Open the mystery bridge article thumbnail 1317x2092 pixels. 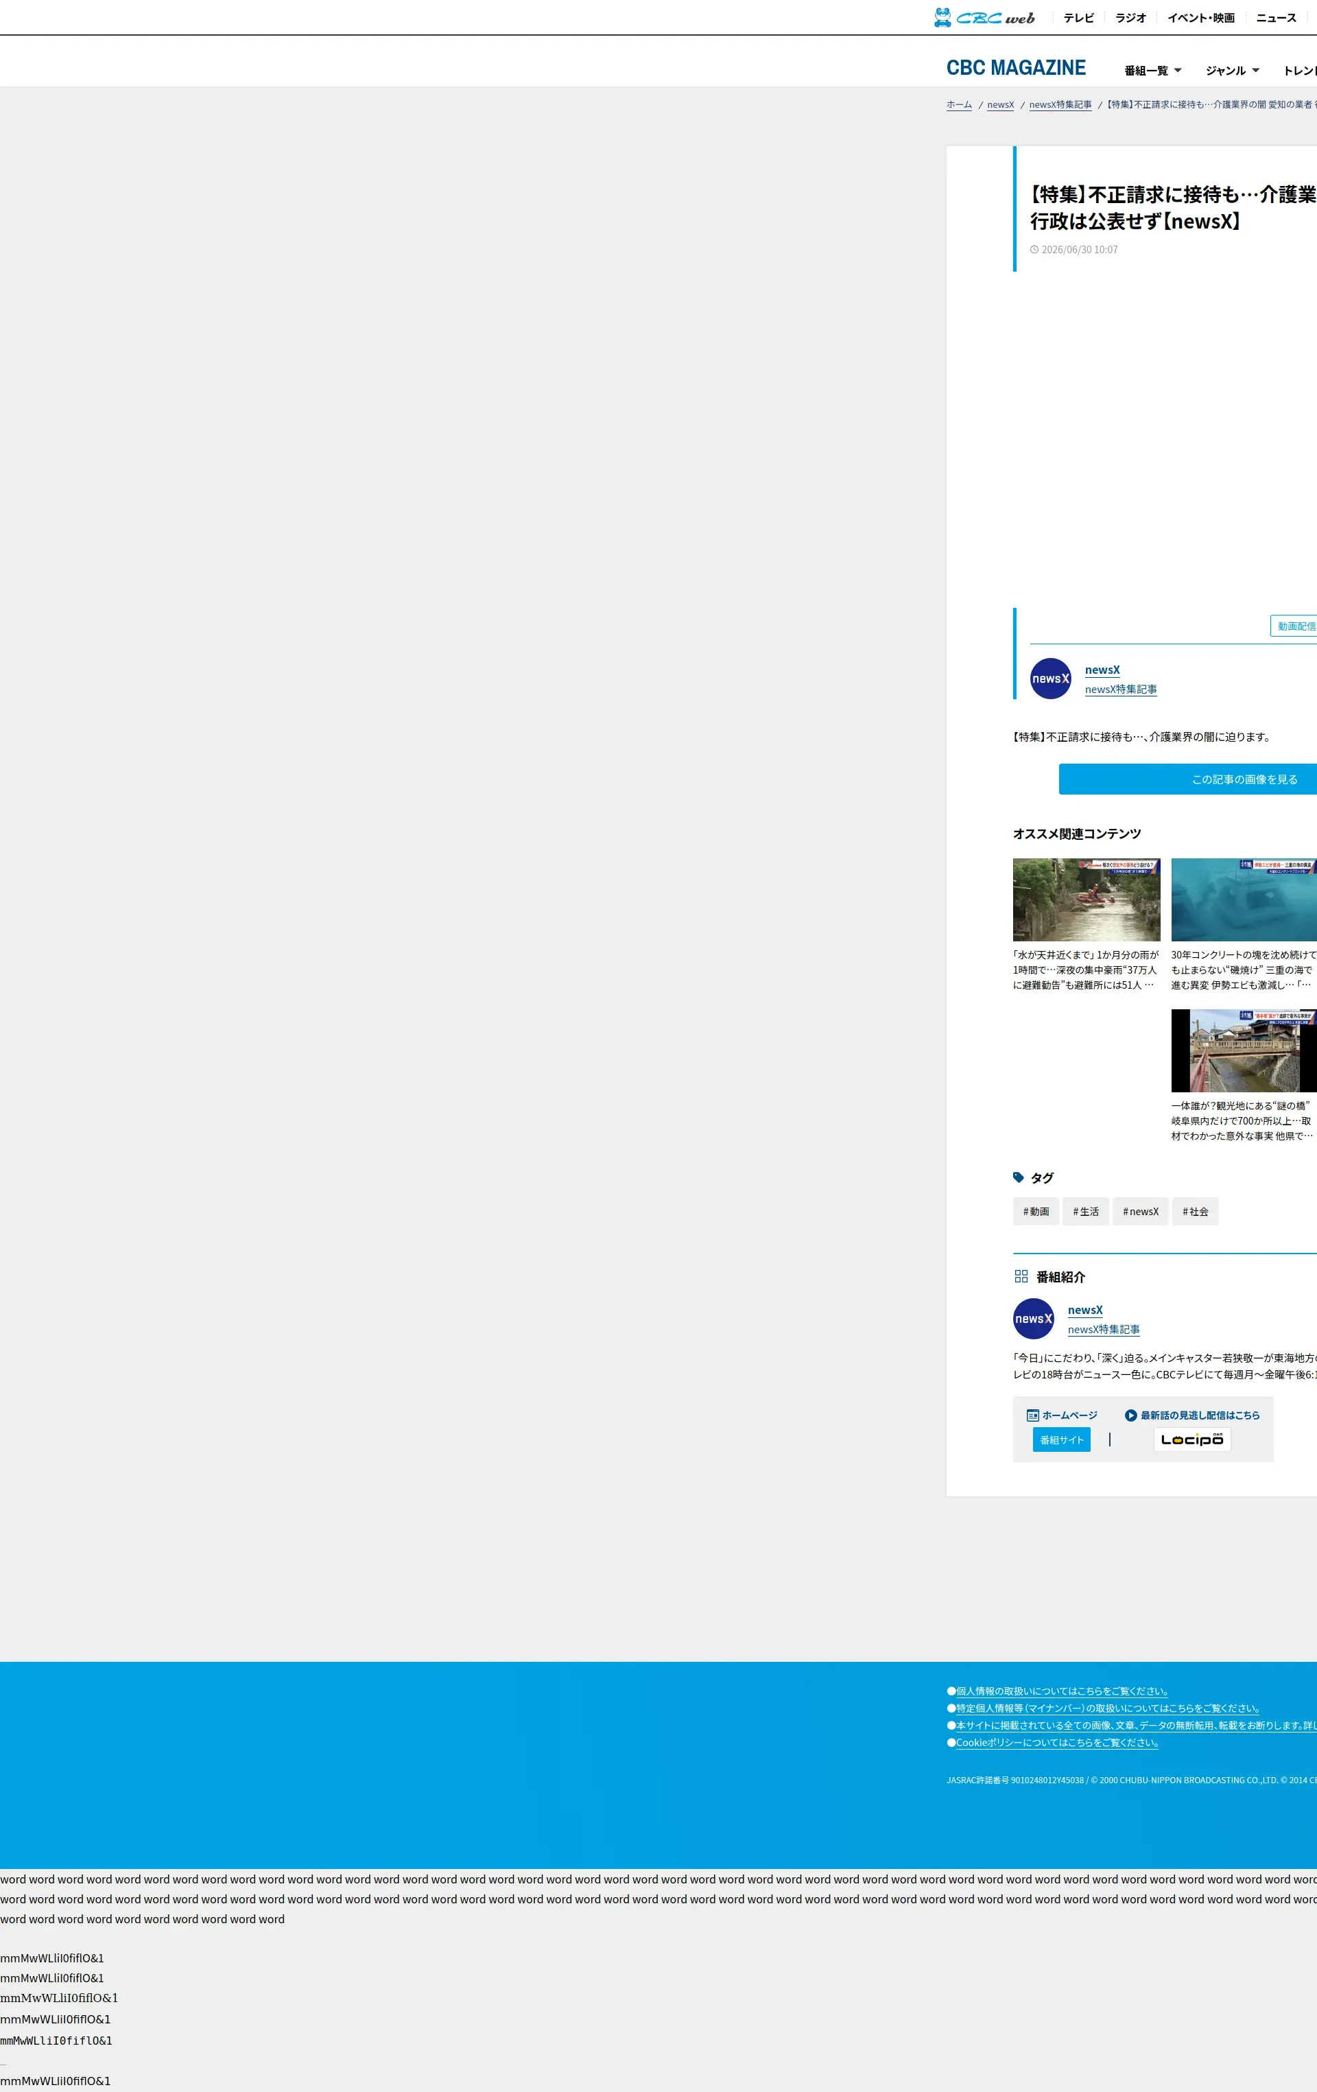1244,1050
